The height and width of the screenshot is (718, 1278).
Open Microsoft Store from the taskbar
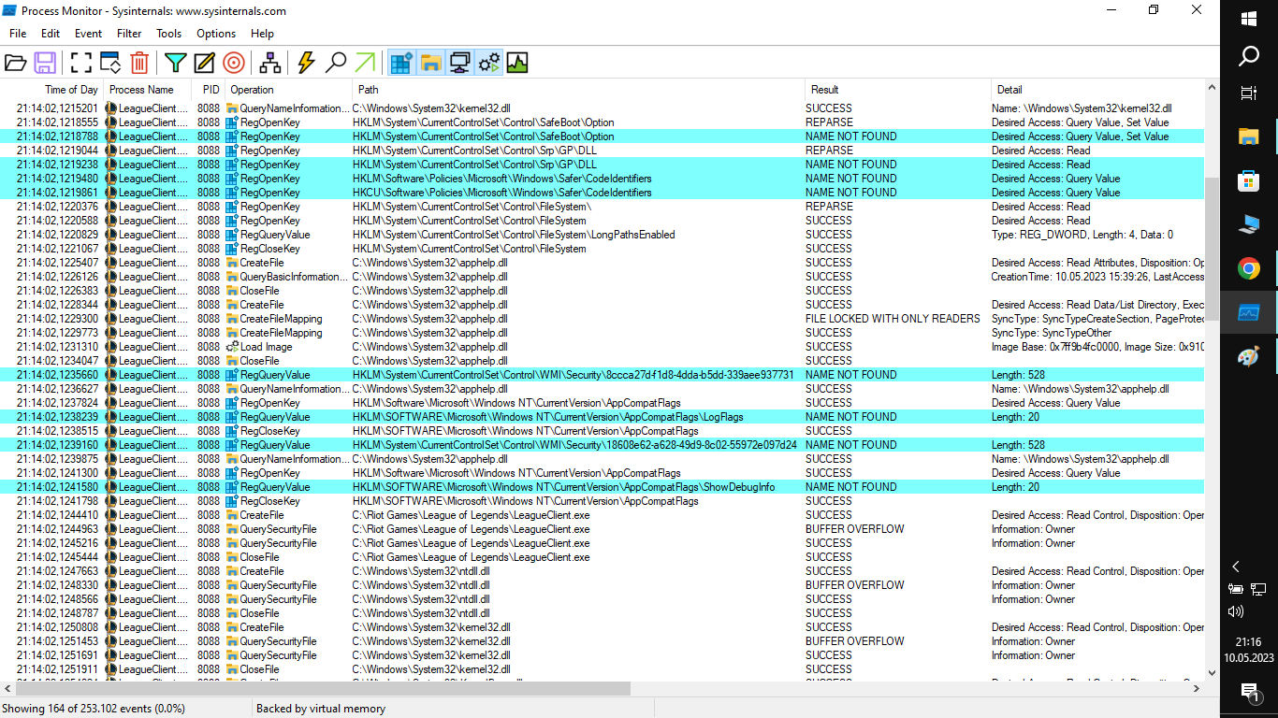[x=1249, y=180]
